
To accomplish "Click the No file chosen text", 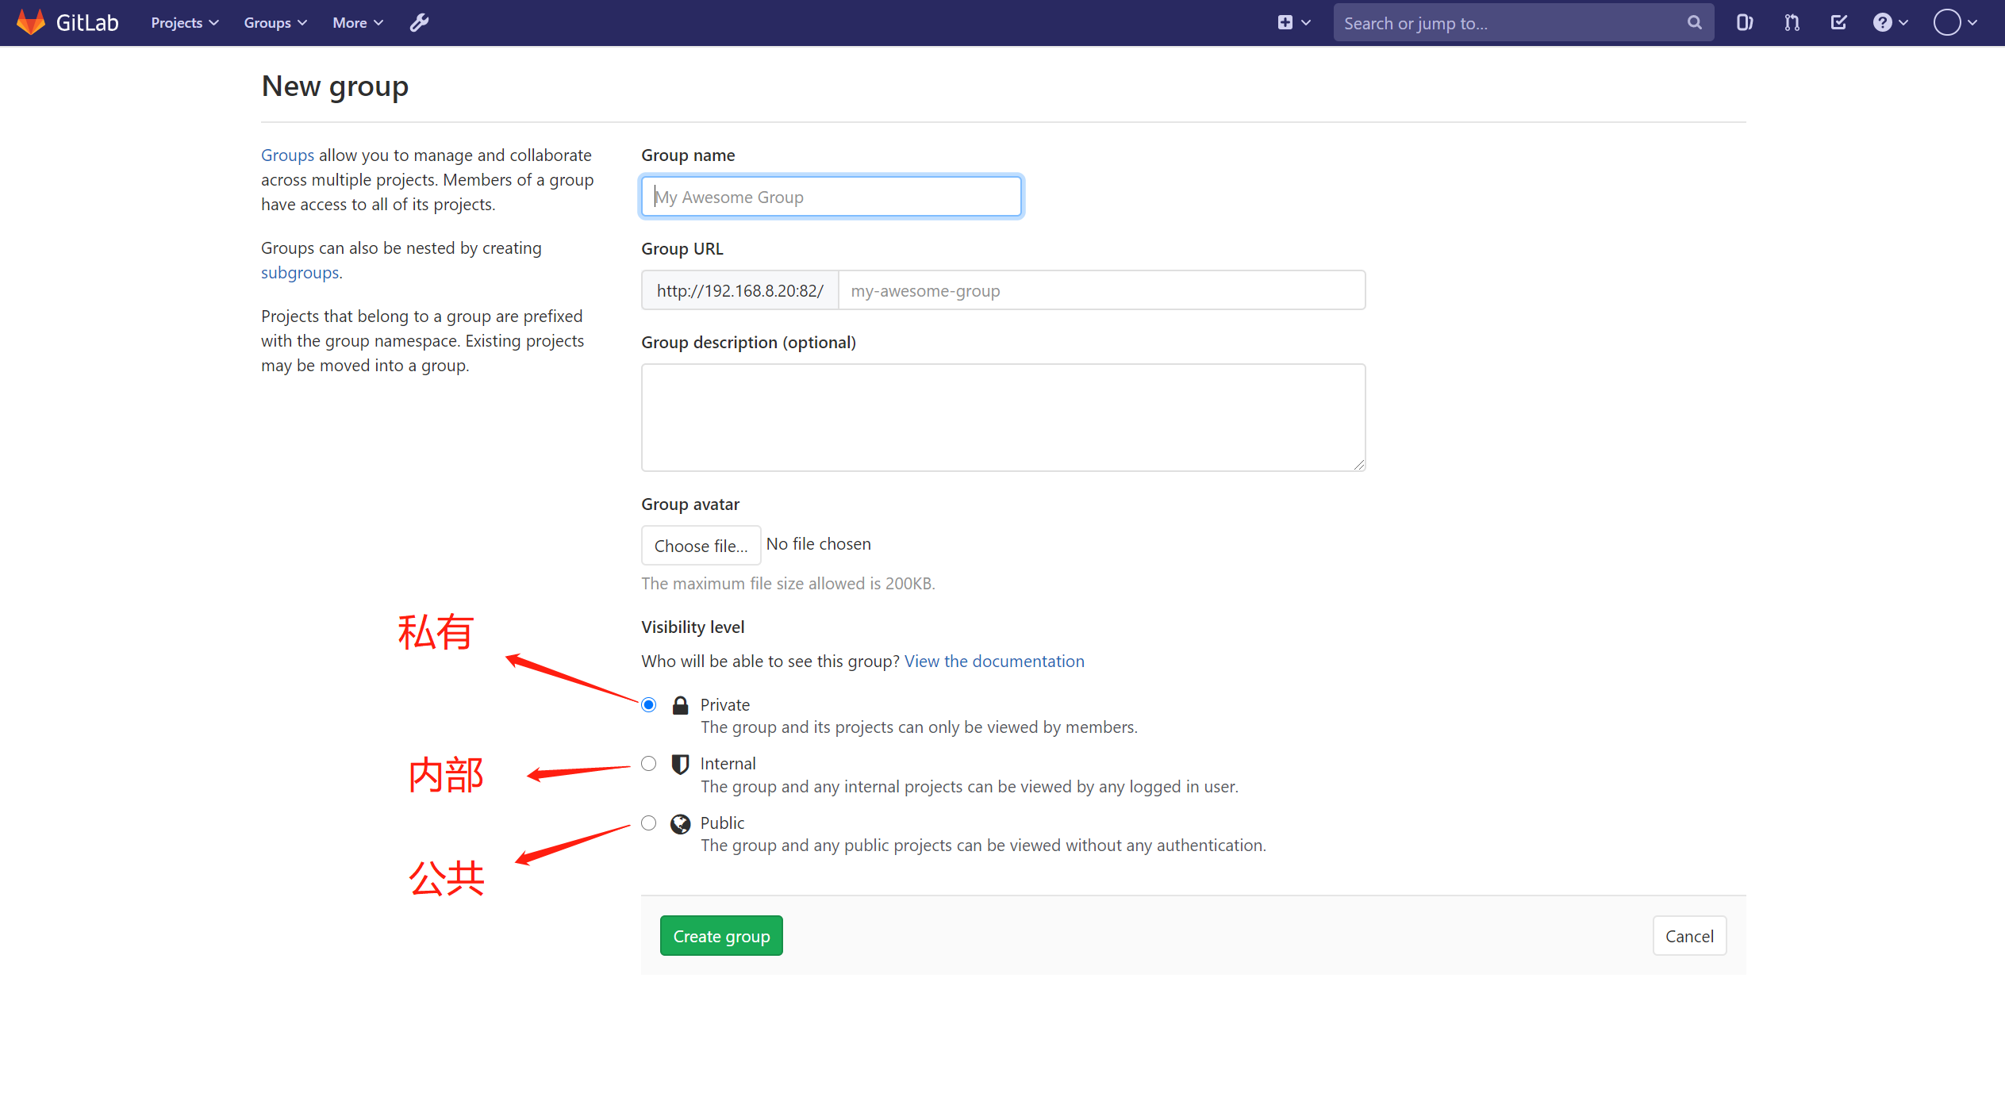I will pyautogui.click(x=818, y=544).
